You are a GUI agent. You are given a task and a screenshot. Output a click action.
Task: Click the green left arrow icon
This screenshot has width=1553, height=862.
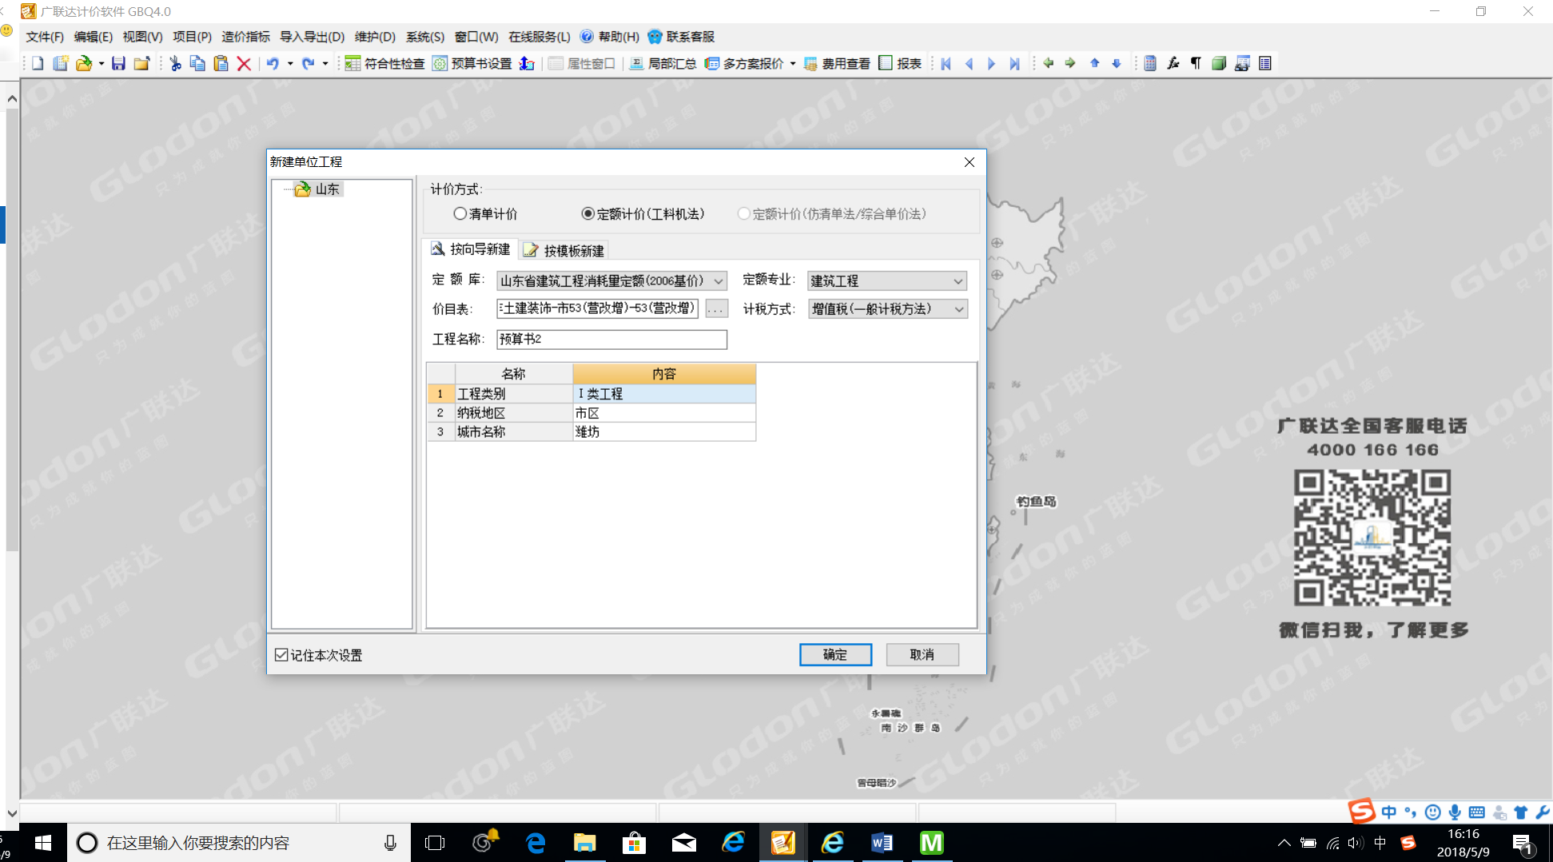(x=1048, y=63)
